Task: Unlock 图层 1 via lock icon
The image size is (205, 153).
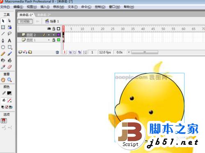Action: 54,40
